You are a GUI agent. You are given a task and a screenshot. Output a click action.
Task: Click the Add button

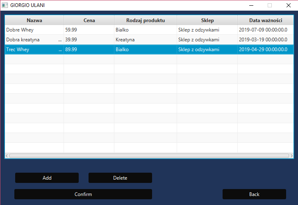point(47,178)
